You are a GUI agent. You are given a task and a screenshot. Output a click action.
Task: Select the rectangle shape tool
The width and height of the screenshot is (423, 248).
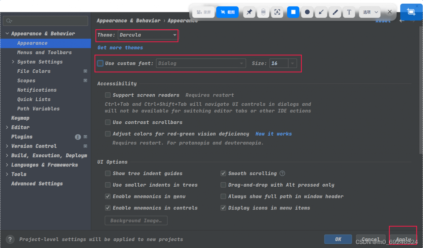pyautogui.click(x=293, y=12)
